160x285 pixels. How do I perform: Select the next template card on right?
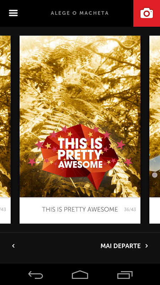(x=155, y=130)
